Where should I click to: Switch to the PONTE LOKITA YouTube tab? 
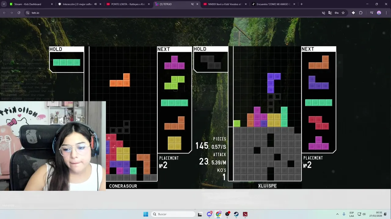[x=128, y=4]
